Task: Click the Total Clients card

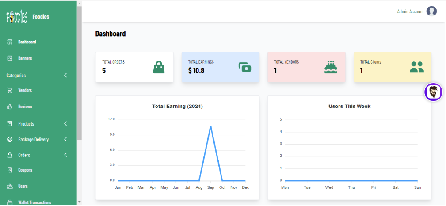Action: click(x=393, y=67)
